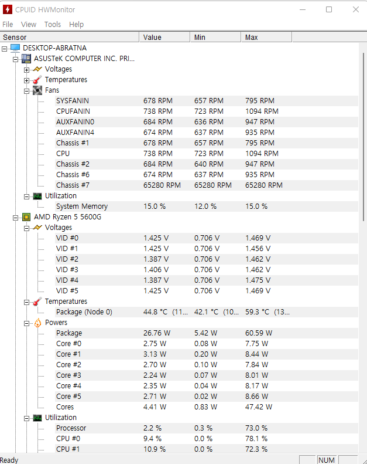Collapse the Powers node
This screenshot has width=367, height=464.
[x=26, y=323]
